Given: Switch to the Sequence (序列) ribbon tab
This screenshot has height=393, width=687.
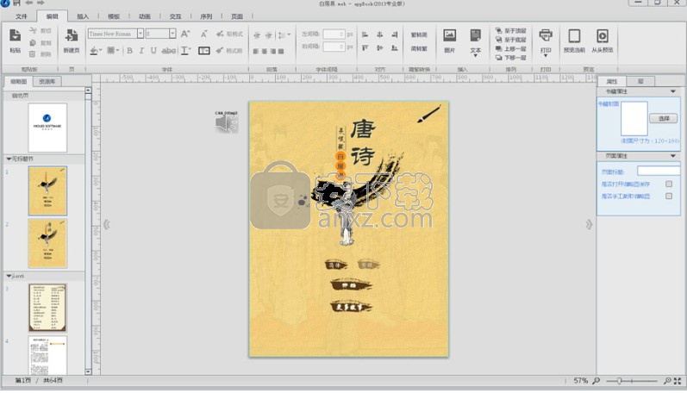Looking at the screenshot, I should coord(206,16).
